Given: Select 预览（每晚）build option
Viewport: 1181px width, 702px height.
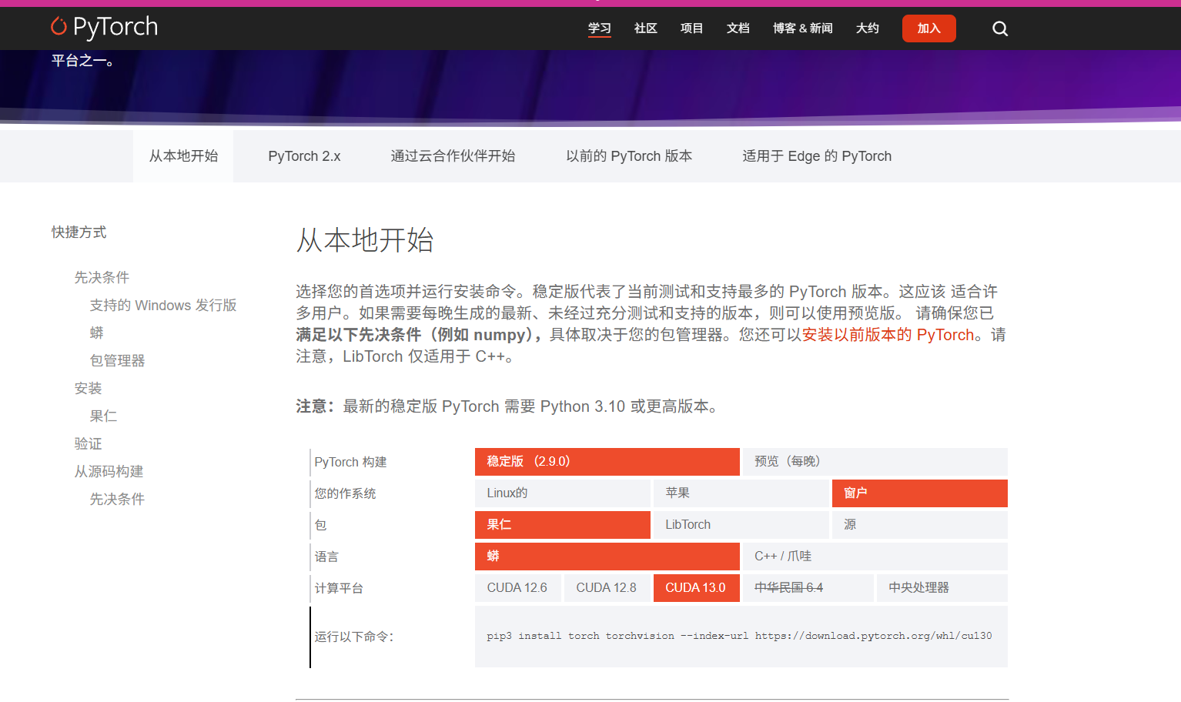Looking at the screenshot, I should [x=875, y=462].
